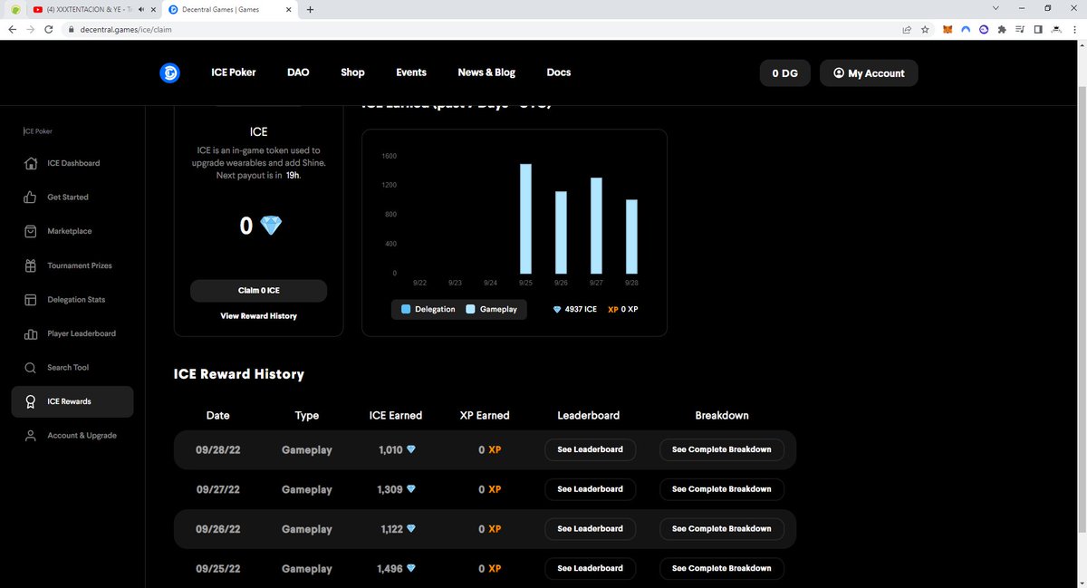Viewport: 1087px width, 588px height.
Task: Click the '0 XP' chart total
Action: (630, 310)
